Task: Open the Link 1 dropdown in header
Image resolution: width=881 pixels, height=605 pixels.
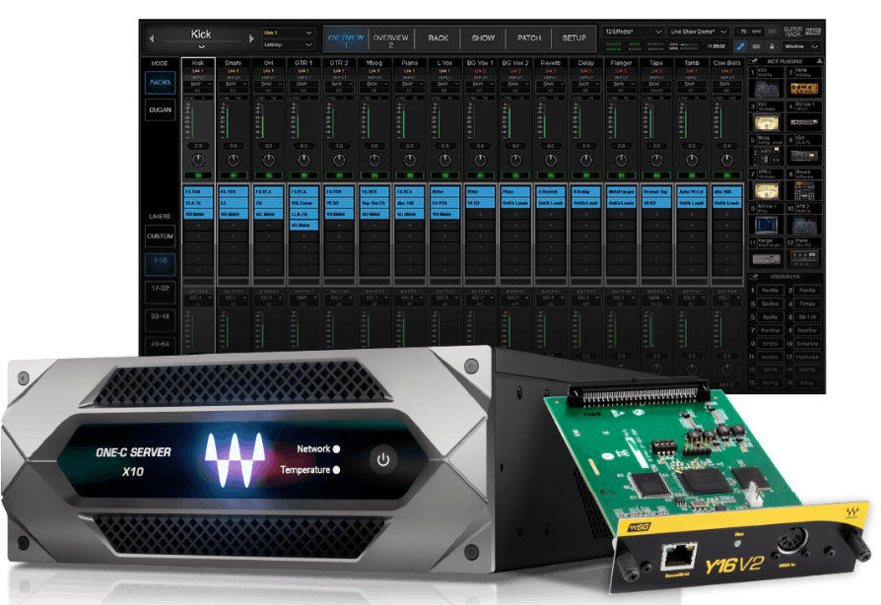Action: pyautogui.click(x=288, y=34)
